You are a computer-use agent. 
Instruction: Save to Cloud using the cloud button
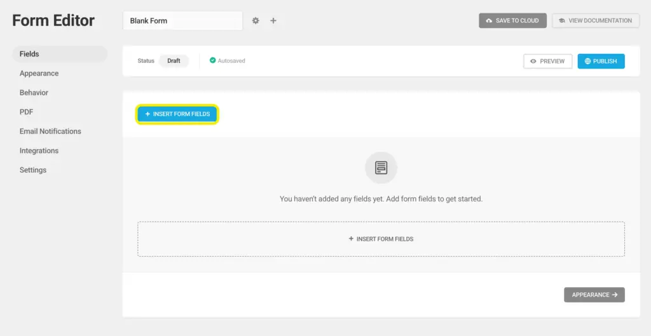(x=512, y=20)
